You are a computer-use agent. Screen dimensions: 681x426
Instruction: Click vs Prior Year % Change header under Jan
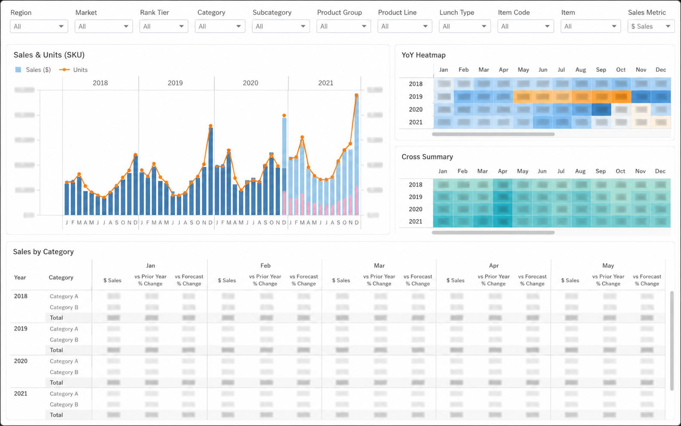pyautogui.click(x=150, y=280)
